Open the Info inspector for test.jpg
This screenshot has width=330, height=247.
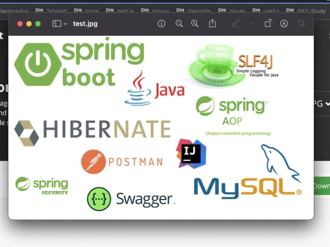coord(161,23)
